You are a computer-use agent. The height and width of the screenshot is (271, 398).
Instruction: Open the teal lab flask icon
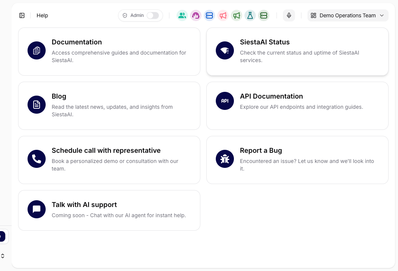point(250,15)
